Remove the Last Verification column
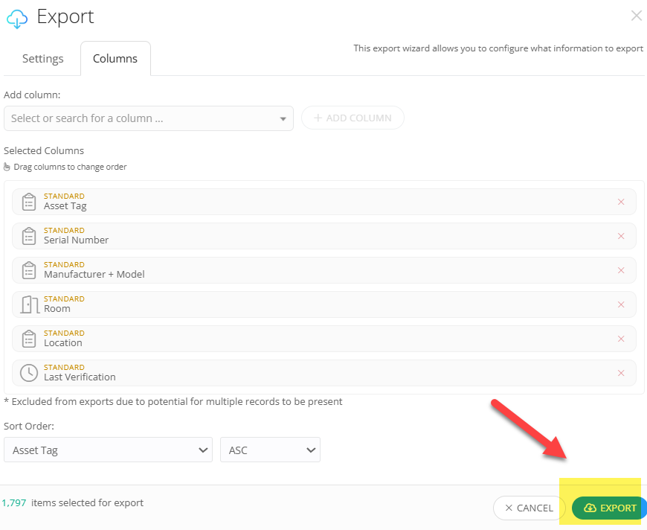 coord(621,372)
